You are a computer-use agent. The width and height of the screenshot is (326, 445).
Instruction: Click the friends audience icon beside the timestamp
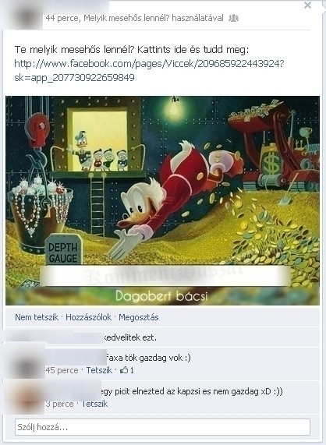coord(233,18)
